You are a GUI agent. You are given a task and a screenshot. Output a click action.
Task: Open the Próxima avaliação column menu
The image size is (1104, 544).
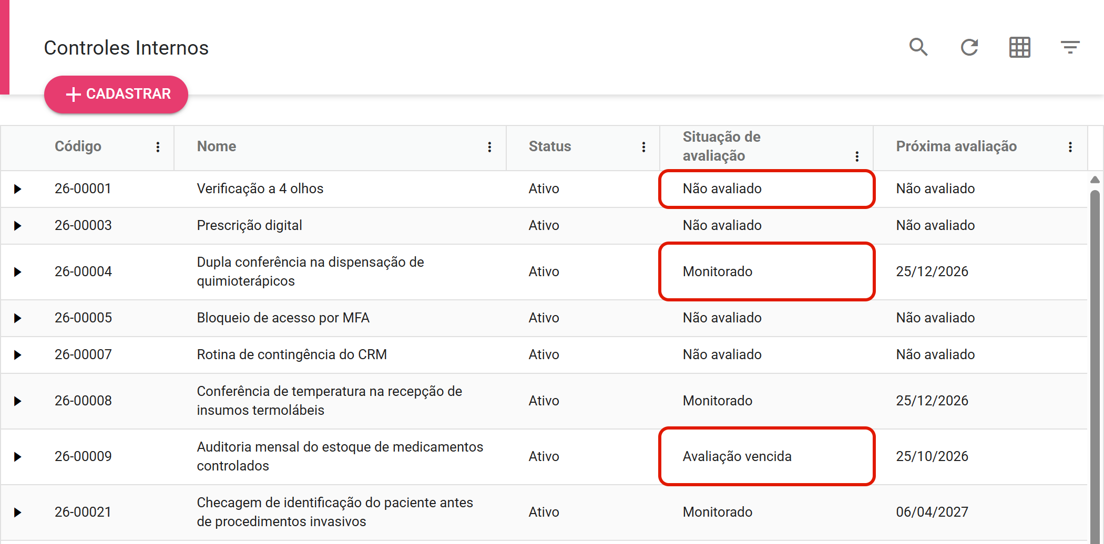click(1070, 147)
